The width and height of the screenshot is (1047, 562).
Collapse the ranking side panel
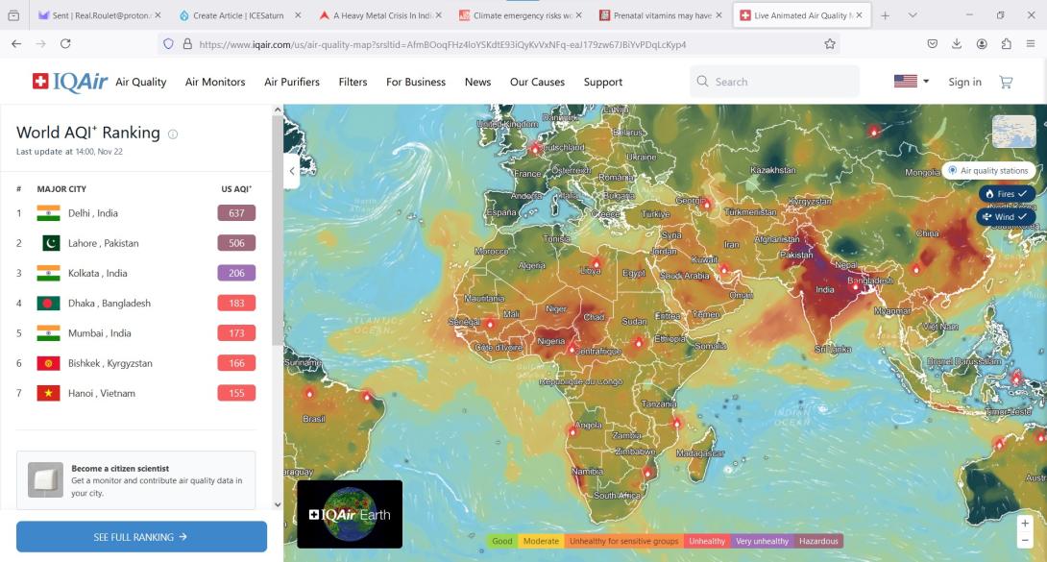click(292, 171)
